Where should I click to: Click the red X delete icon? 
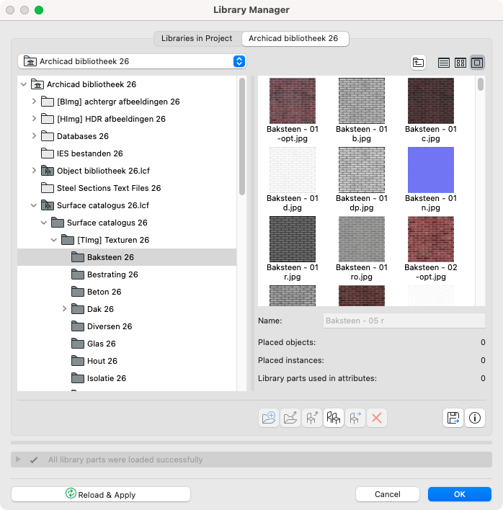coord(377,418)
